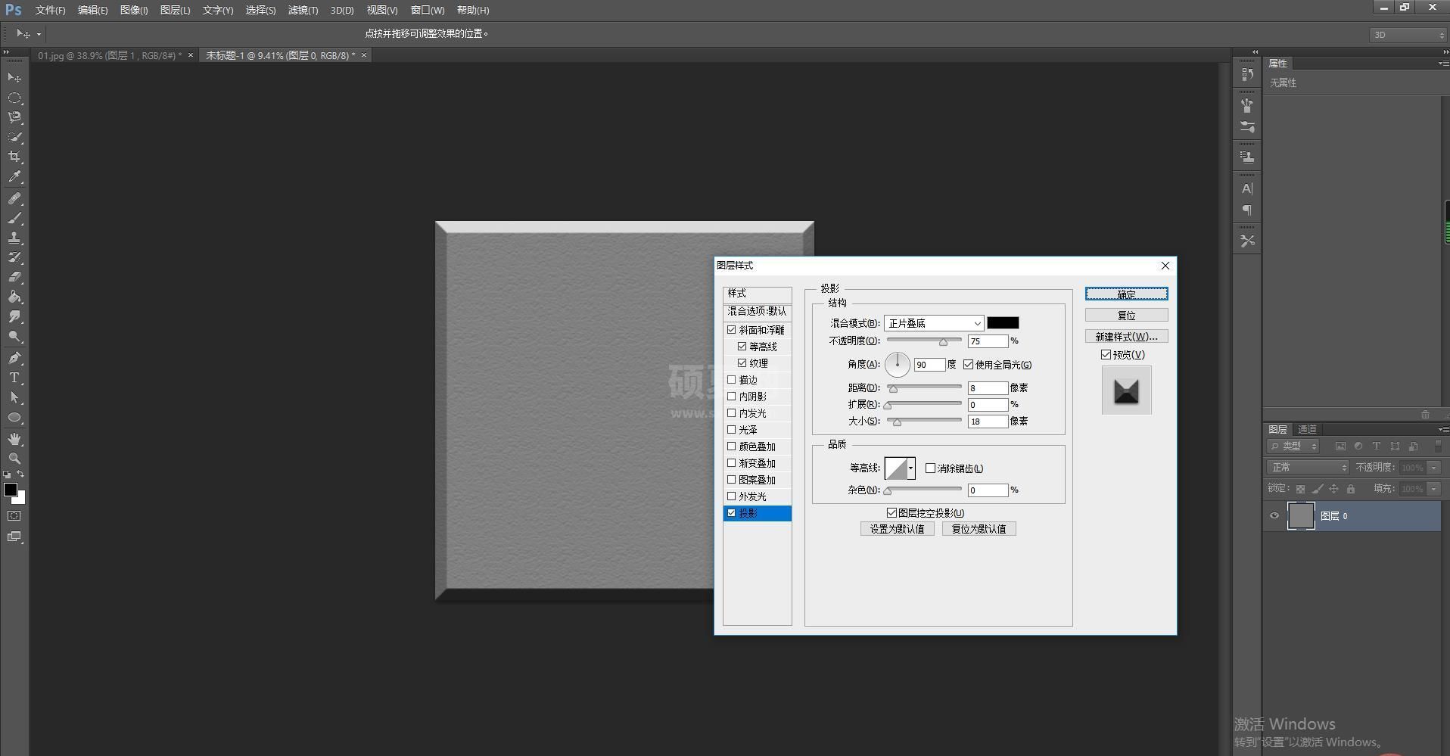The width and height of the screenshot is (1450, 756).
Task: Select the Dodge tool
Action: pyautogui.click(x=14, y=336)
